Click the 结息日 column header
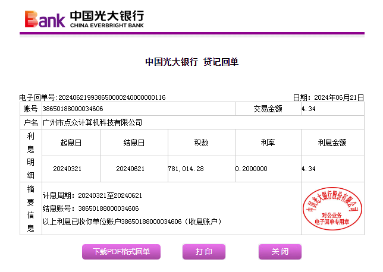383x272 pixels. [x=134, y=143]
